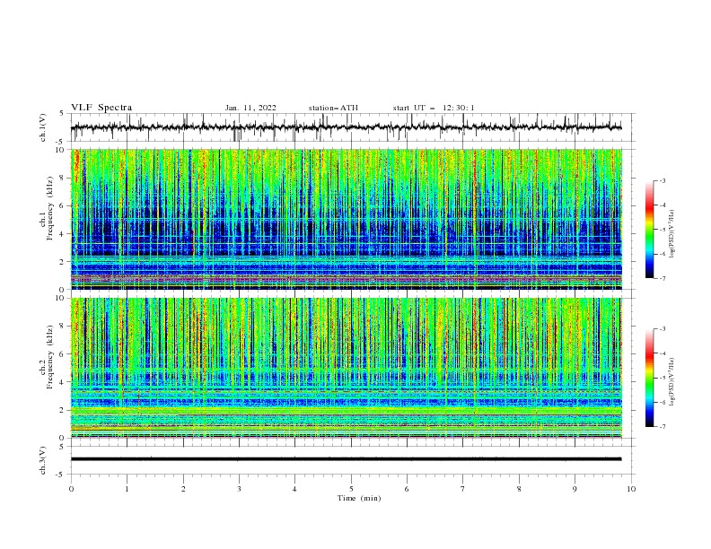Click the "4" minute tick label

point(294,489)
